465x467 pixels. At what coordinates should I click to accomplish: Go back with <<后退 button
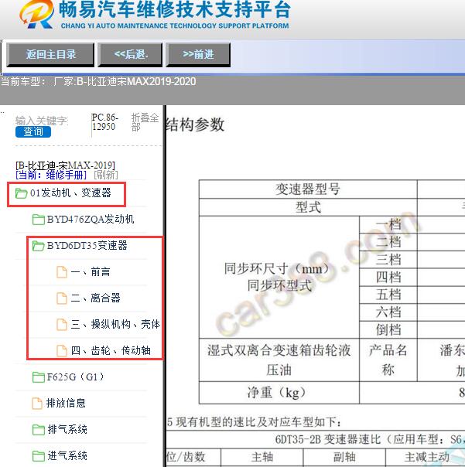(130, 54)
